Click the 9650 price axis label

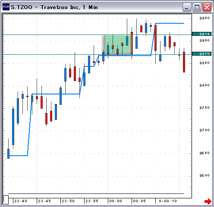(x=205, y=153)
